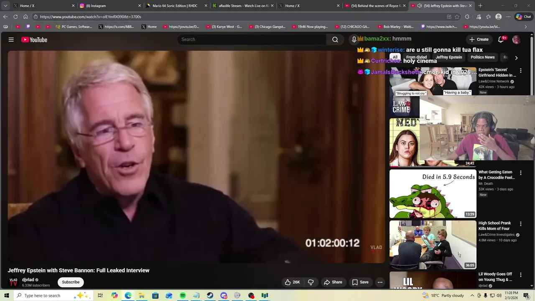
Task: Open Spotify from the taskbar
Action: [183, 296]
